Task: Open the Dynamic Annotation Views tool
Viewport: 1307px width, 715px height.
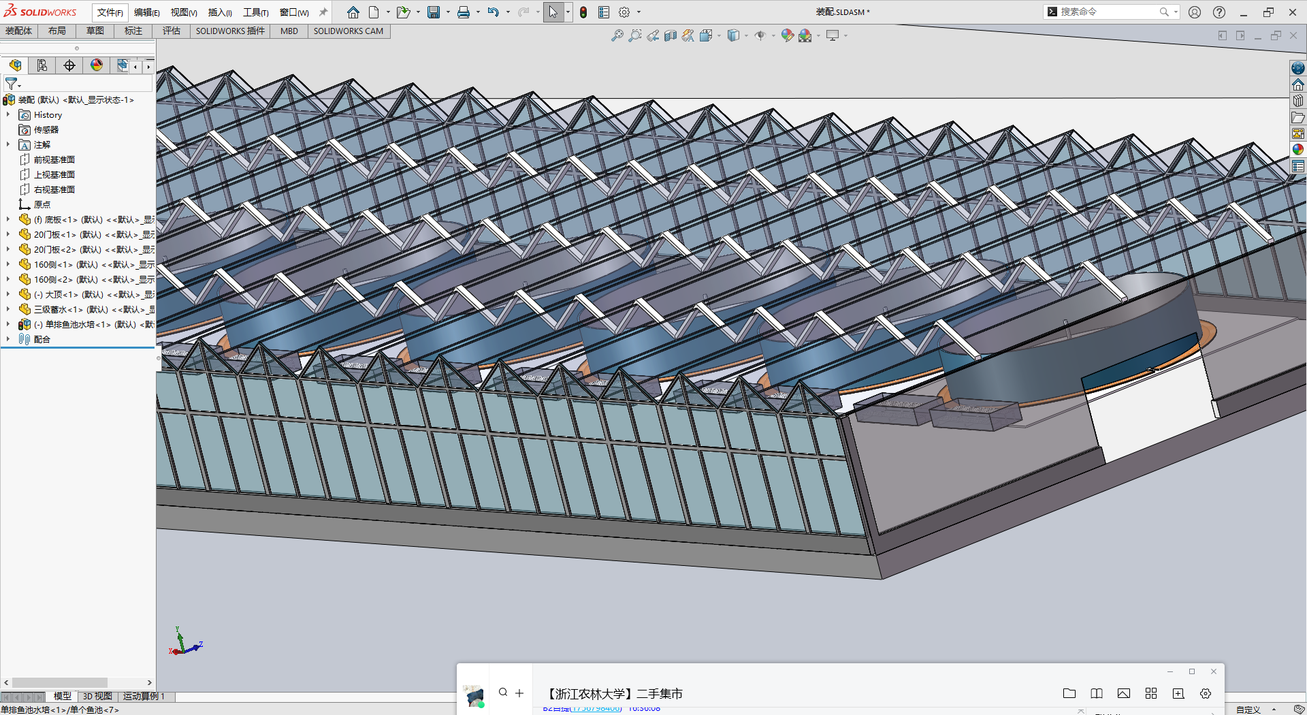Action: point(688,35)
